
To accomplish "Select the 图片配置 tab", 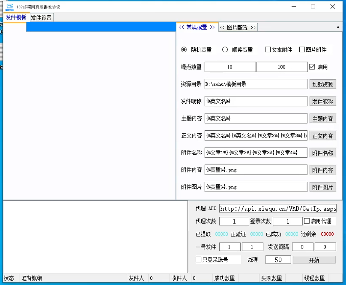I will (x=238, y=27).
